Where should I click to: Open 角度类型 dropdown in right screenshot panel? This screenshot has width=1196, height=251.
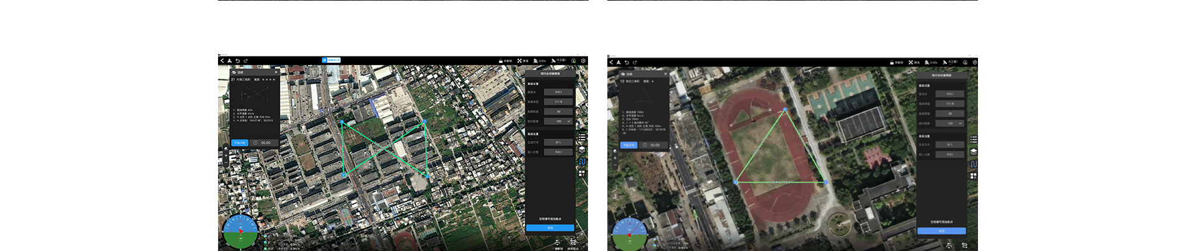click(950, 104)
